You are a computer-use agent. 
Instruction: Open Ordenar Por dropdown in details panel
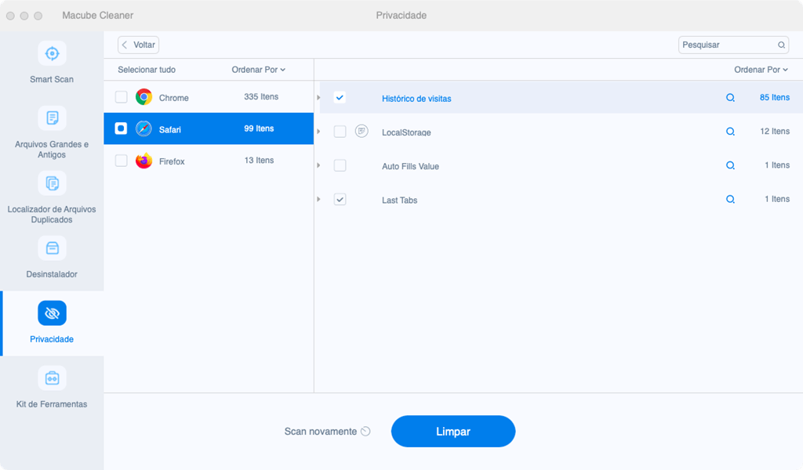tap(761, 70)
